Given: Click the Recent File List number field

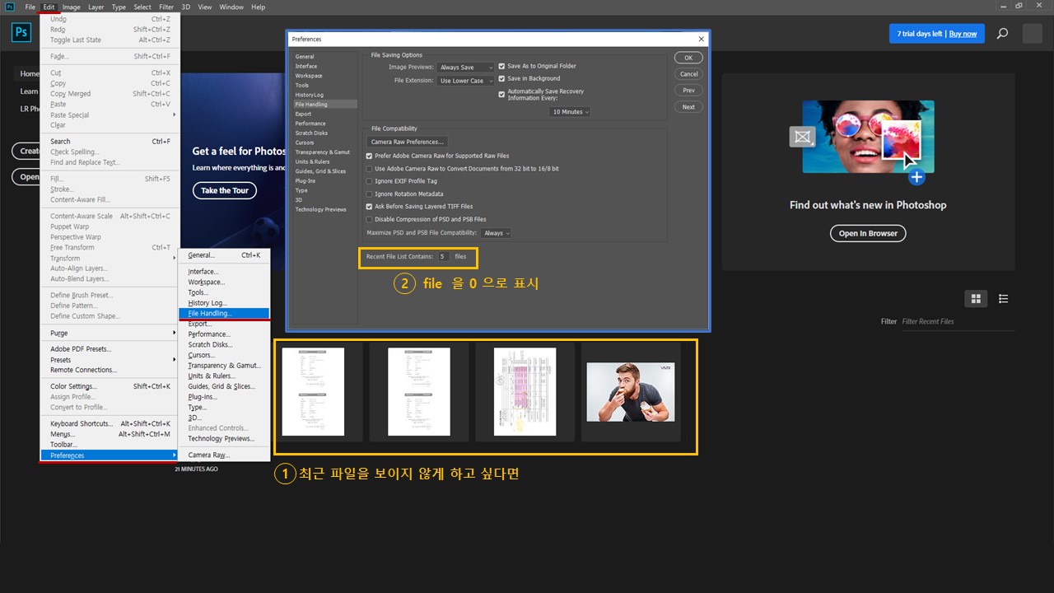Looking at the screenshot, I should click(x=443, y=257).
